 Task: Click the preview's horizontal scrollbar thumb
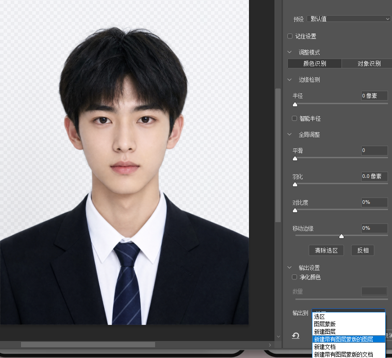[88, 345]
